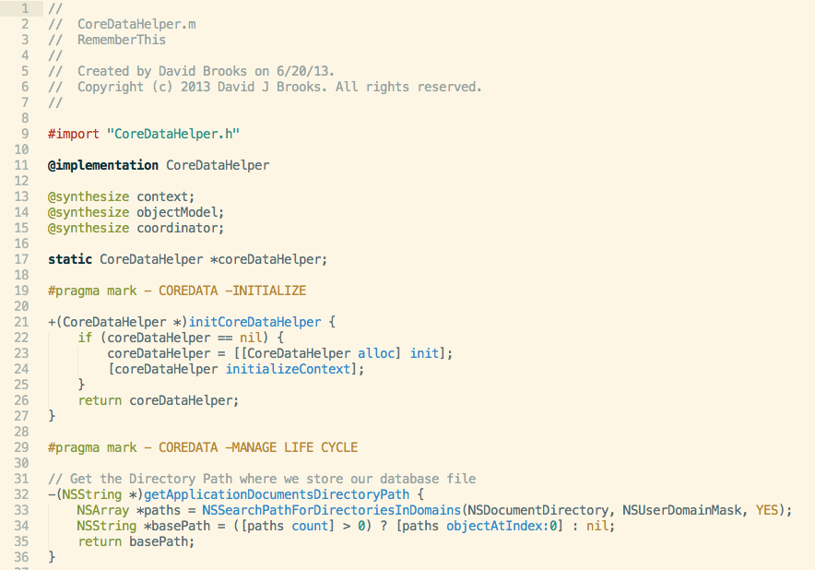Click the line 21 gutter number
The height and width of the screenshot is (570, 815).
[21, 322]
